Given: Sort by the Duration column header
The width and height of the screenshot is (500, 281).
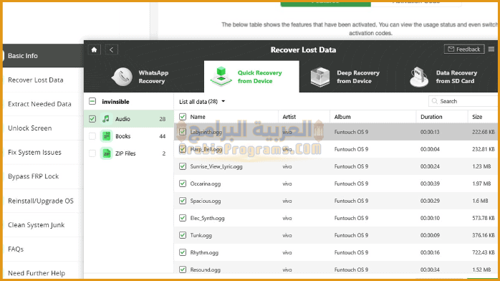Looking at the screenshot, I should (x=431, y=117).
